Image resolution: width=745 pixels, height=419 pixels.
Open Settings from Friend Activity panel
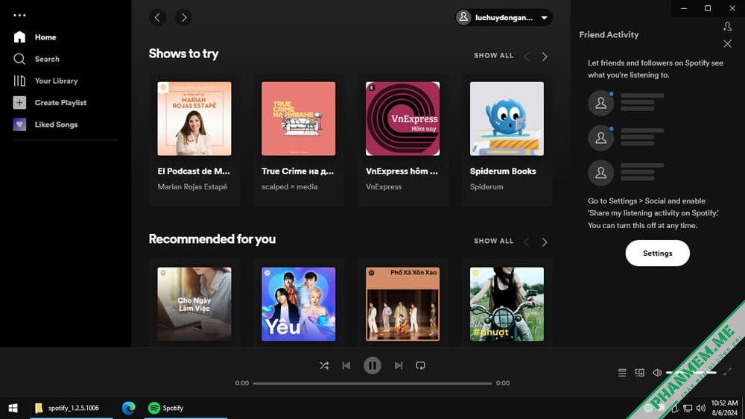point(658,253)
